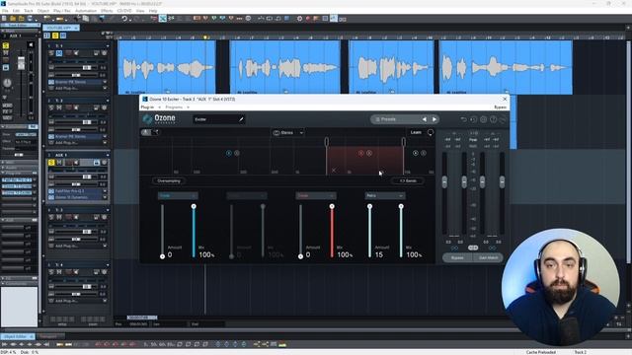Open the Programs menu in Ozone window
This screenshot has height=355, width=632.
[x=174, y=107]
